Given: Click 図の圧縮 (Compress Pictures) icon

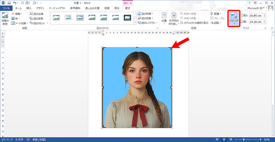Looking at the screenshot, I should point(36,14).
